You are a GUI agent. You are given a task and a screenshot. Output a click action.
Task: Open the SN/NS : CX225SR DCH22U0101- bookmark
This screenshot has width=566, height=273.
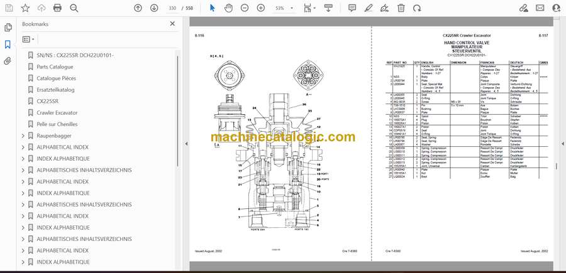tap(75, 55)
